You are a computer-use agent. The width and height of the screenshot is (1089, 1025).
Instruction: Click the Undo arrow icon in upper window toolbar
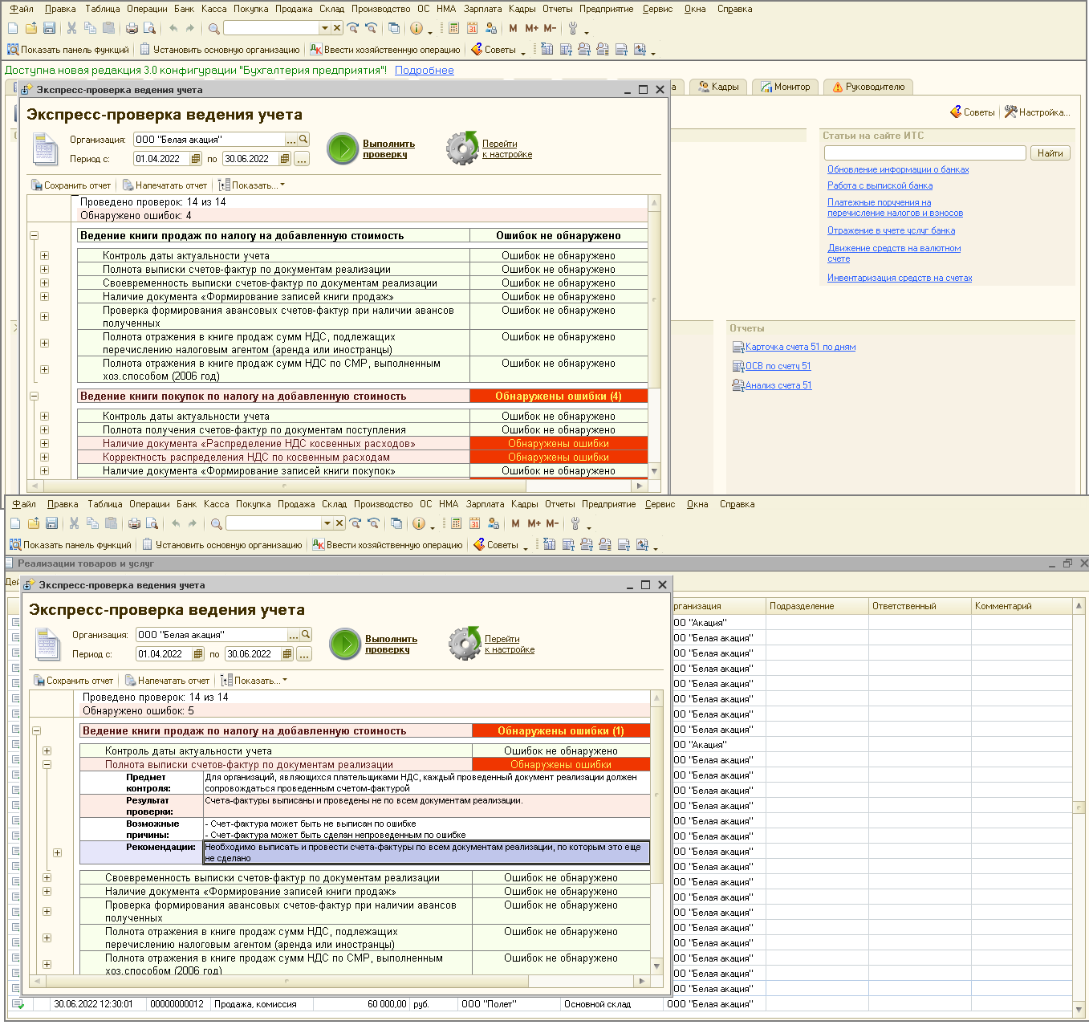(x=173, y=28)
